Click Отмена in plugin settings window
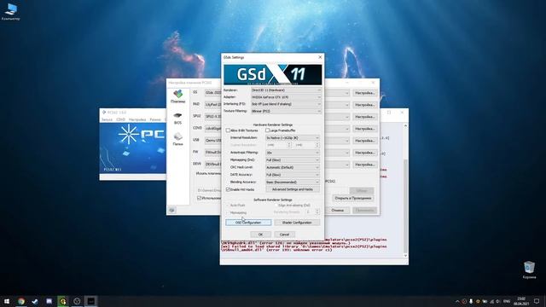546x307 pixels. [337, 210]
